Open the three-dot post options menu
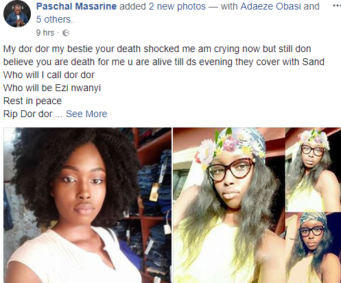 click(x=337, y=6)
